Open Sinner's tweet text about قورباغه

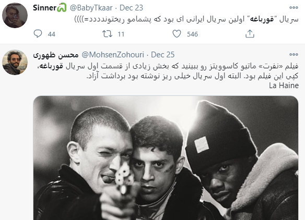(x=186, y=19)
